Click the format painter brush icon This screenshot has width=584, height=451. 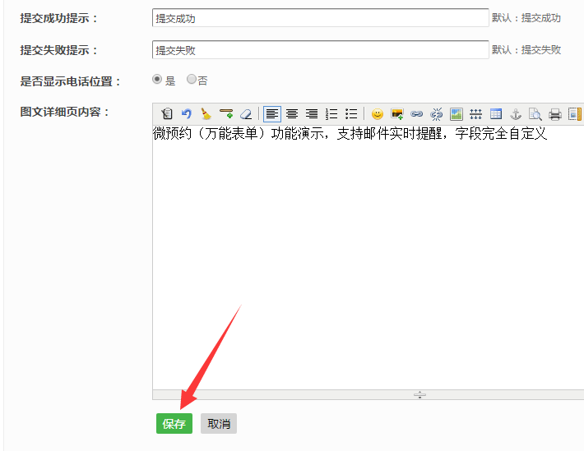tap(226, 114)
